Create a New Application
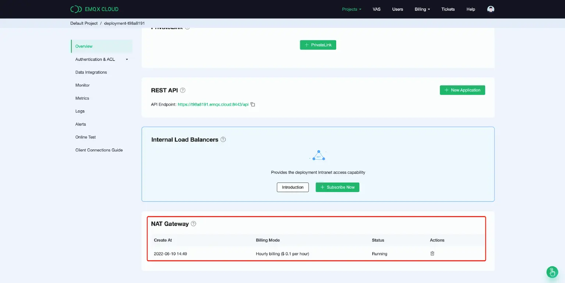 pyautogui.click(x=462, y=90)
